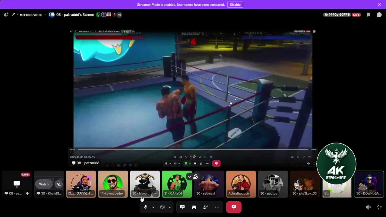Screen dimensions: 386x217
Task: Select the 30 - sekmani participant tile
Action: tap(209, 184)
